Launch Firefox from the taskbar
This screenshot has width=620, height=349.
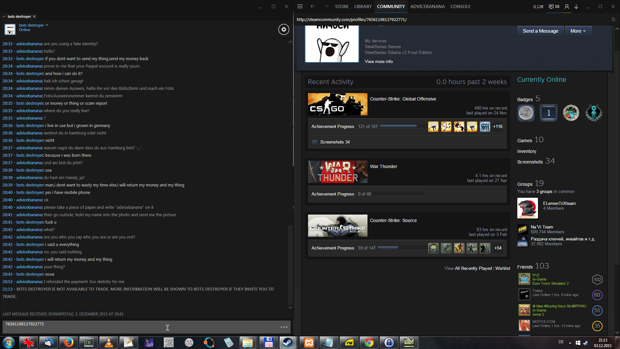(x=68, y=343)
